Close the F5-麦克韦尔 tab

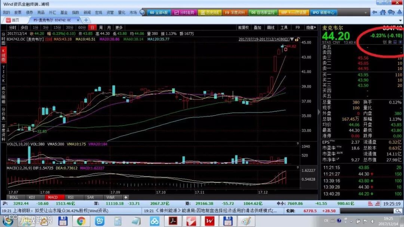pyautogui.click(x=78, y=20)
